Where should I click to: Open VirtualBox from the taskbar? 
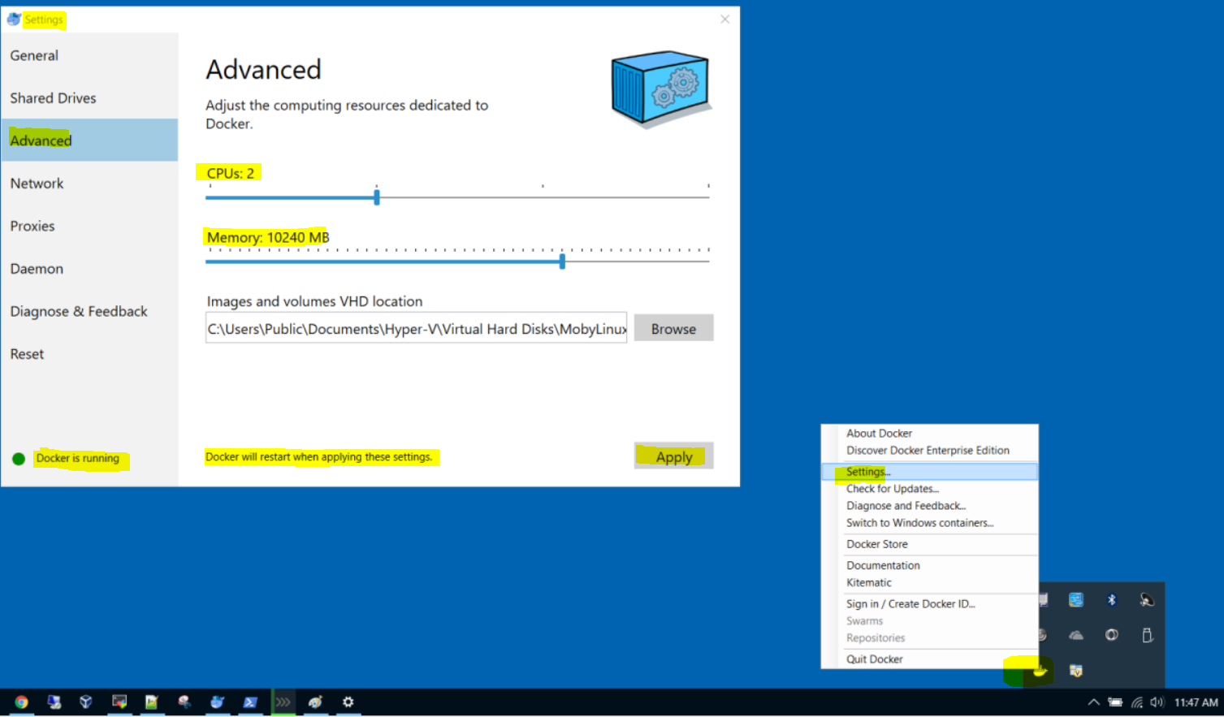pyautogui.click(x=86, y=702)
